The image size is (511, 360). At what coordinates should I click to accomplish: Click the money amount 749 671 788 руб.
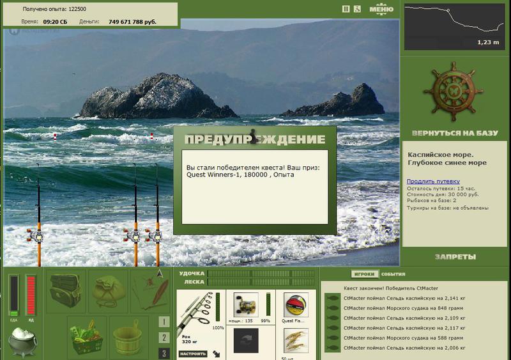click(132, 22)
